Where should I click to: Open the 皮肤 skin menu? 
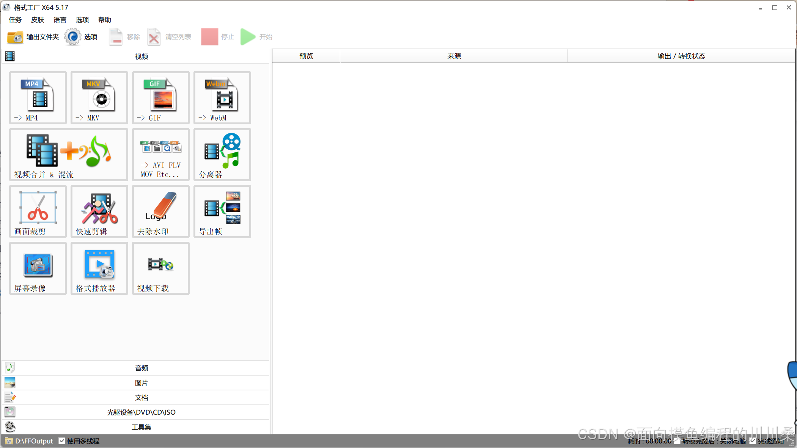tap(38, 20)
